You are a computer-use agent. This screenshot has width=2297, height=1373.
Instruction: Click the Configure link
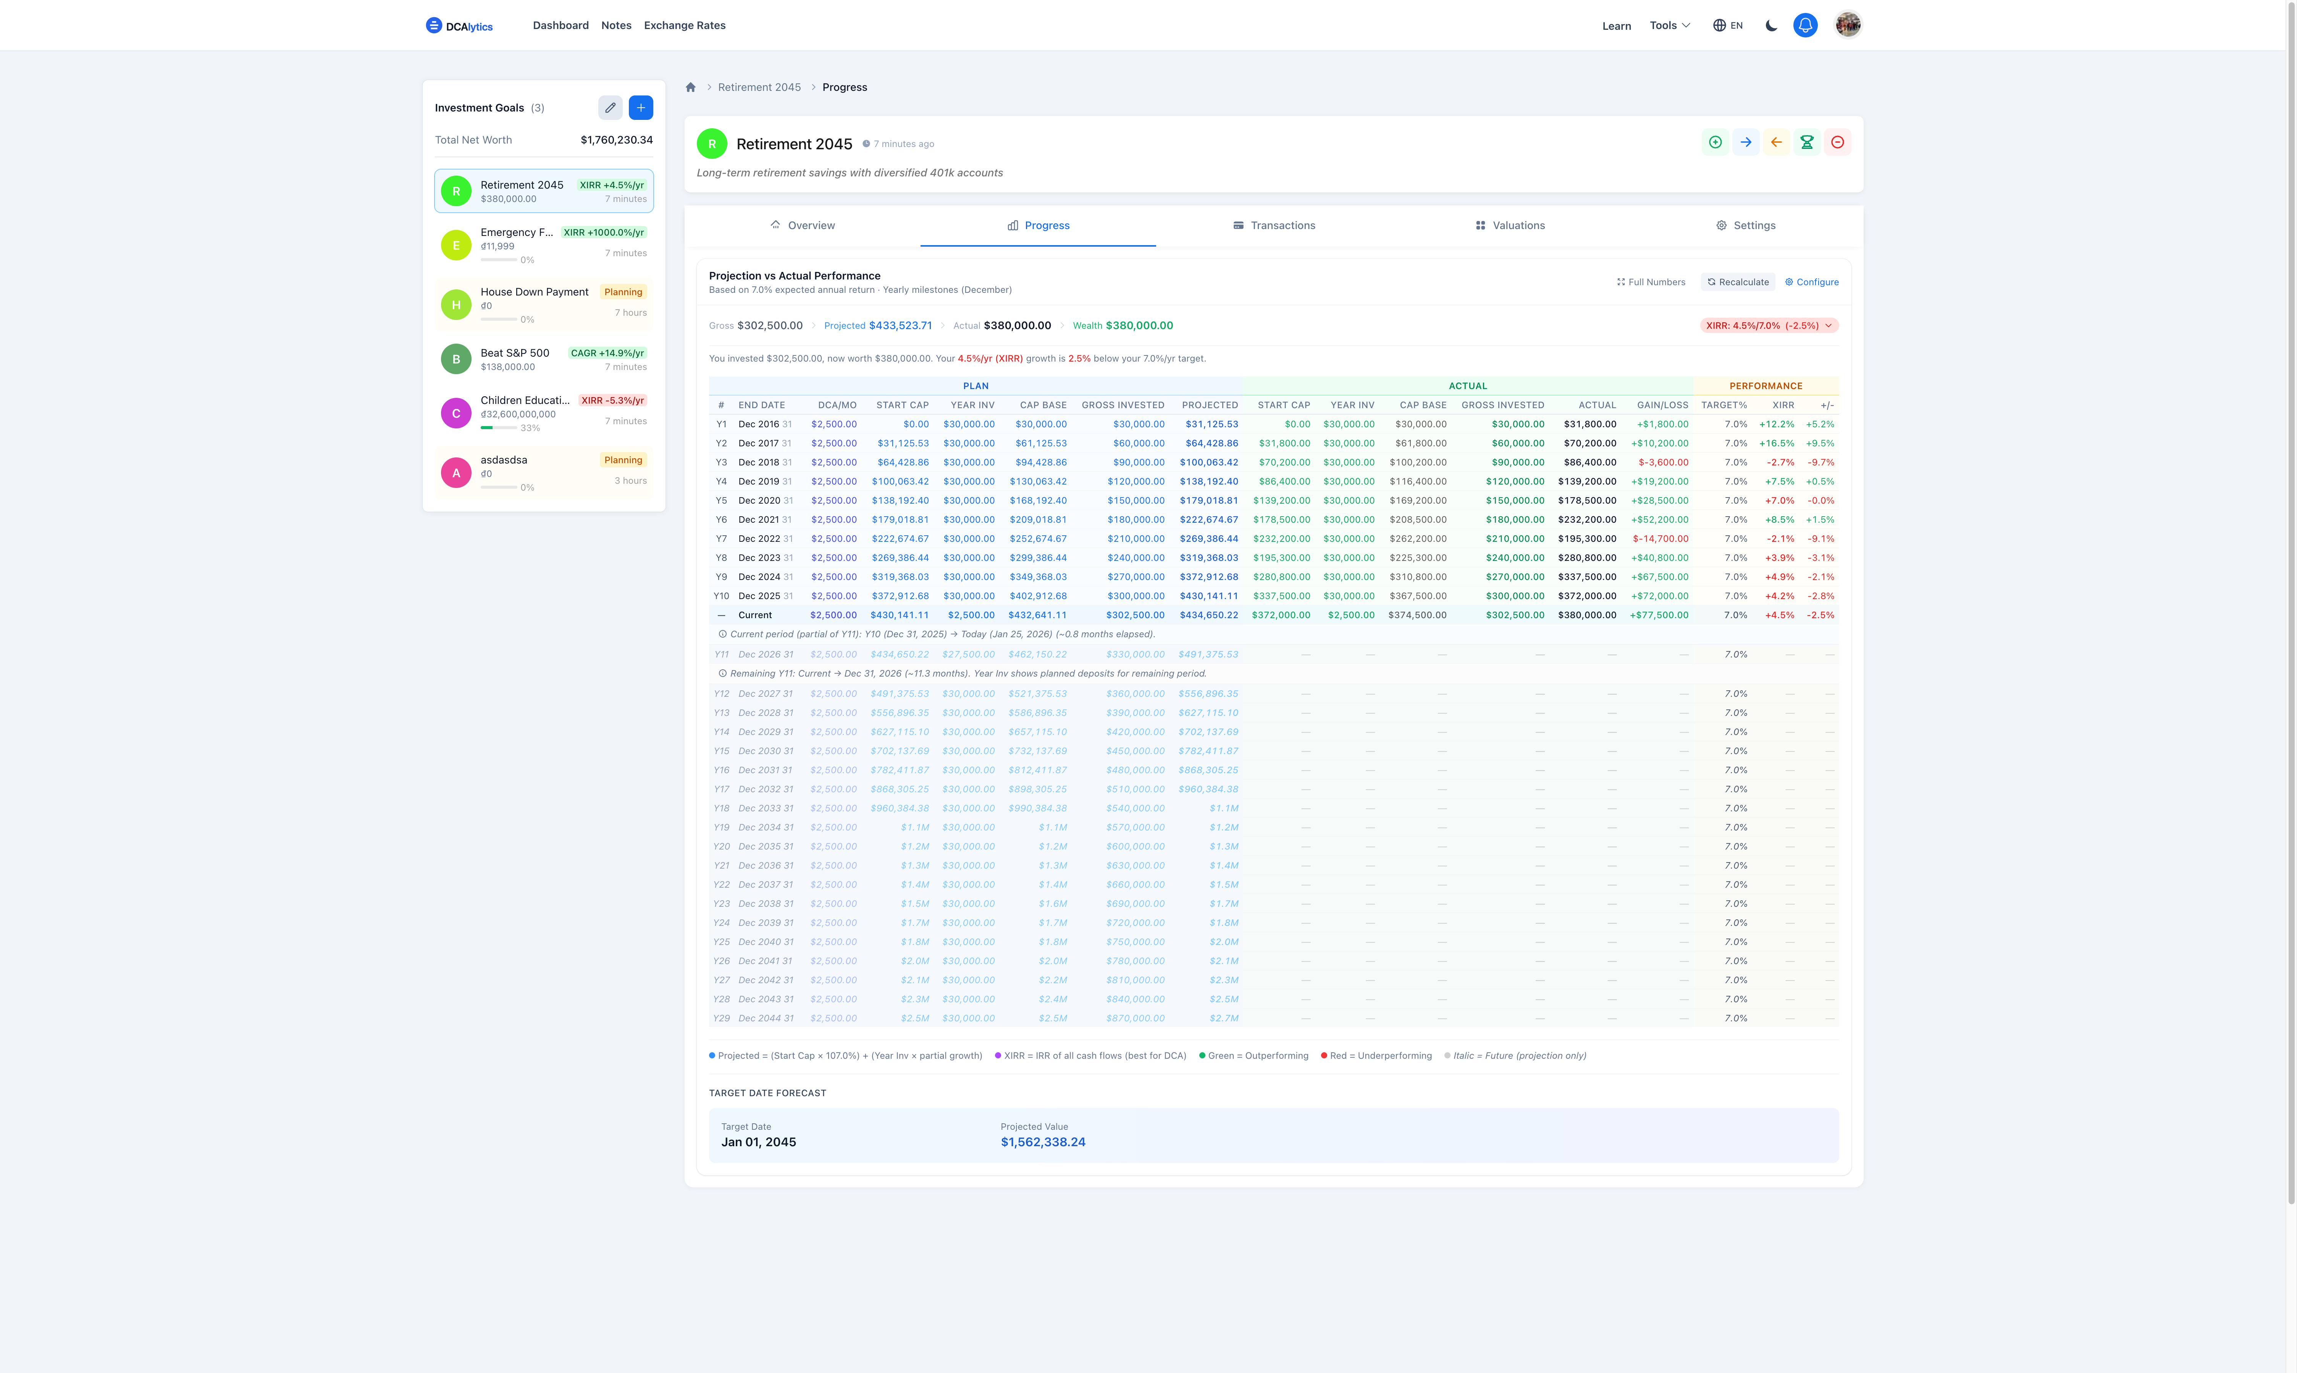pyautogui.click(x=1811, y=282)
